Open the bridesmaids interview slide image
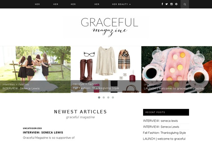The width and height of the screenshot is (212, 141). [35, 69]
